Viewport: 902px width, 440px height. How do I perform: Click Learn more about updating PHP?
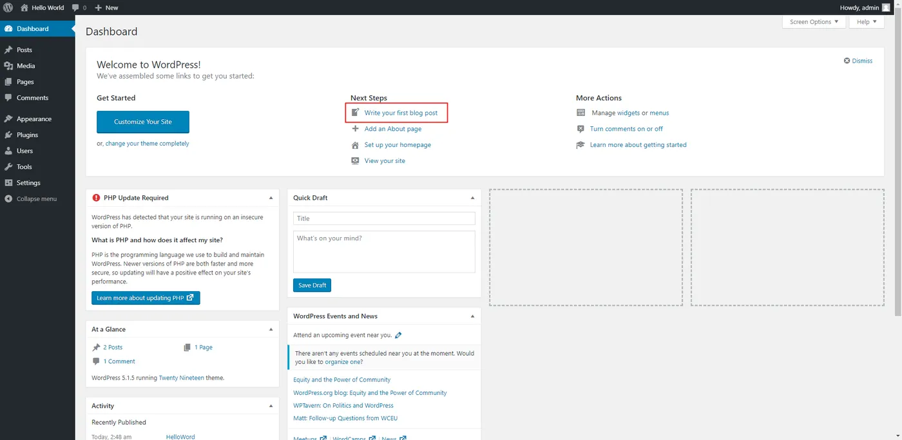(146, 298)
